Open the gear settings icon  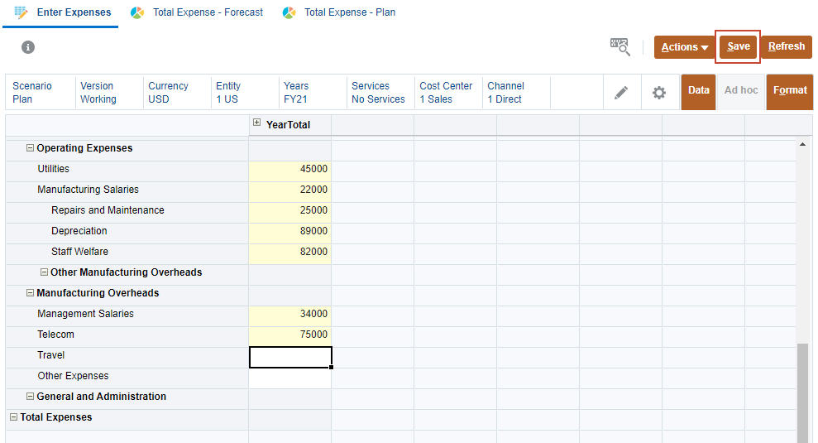click(x=659, y=93)
